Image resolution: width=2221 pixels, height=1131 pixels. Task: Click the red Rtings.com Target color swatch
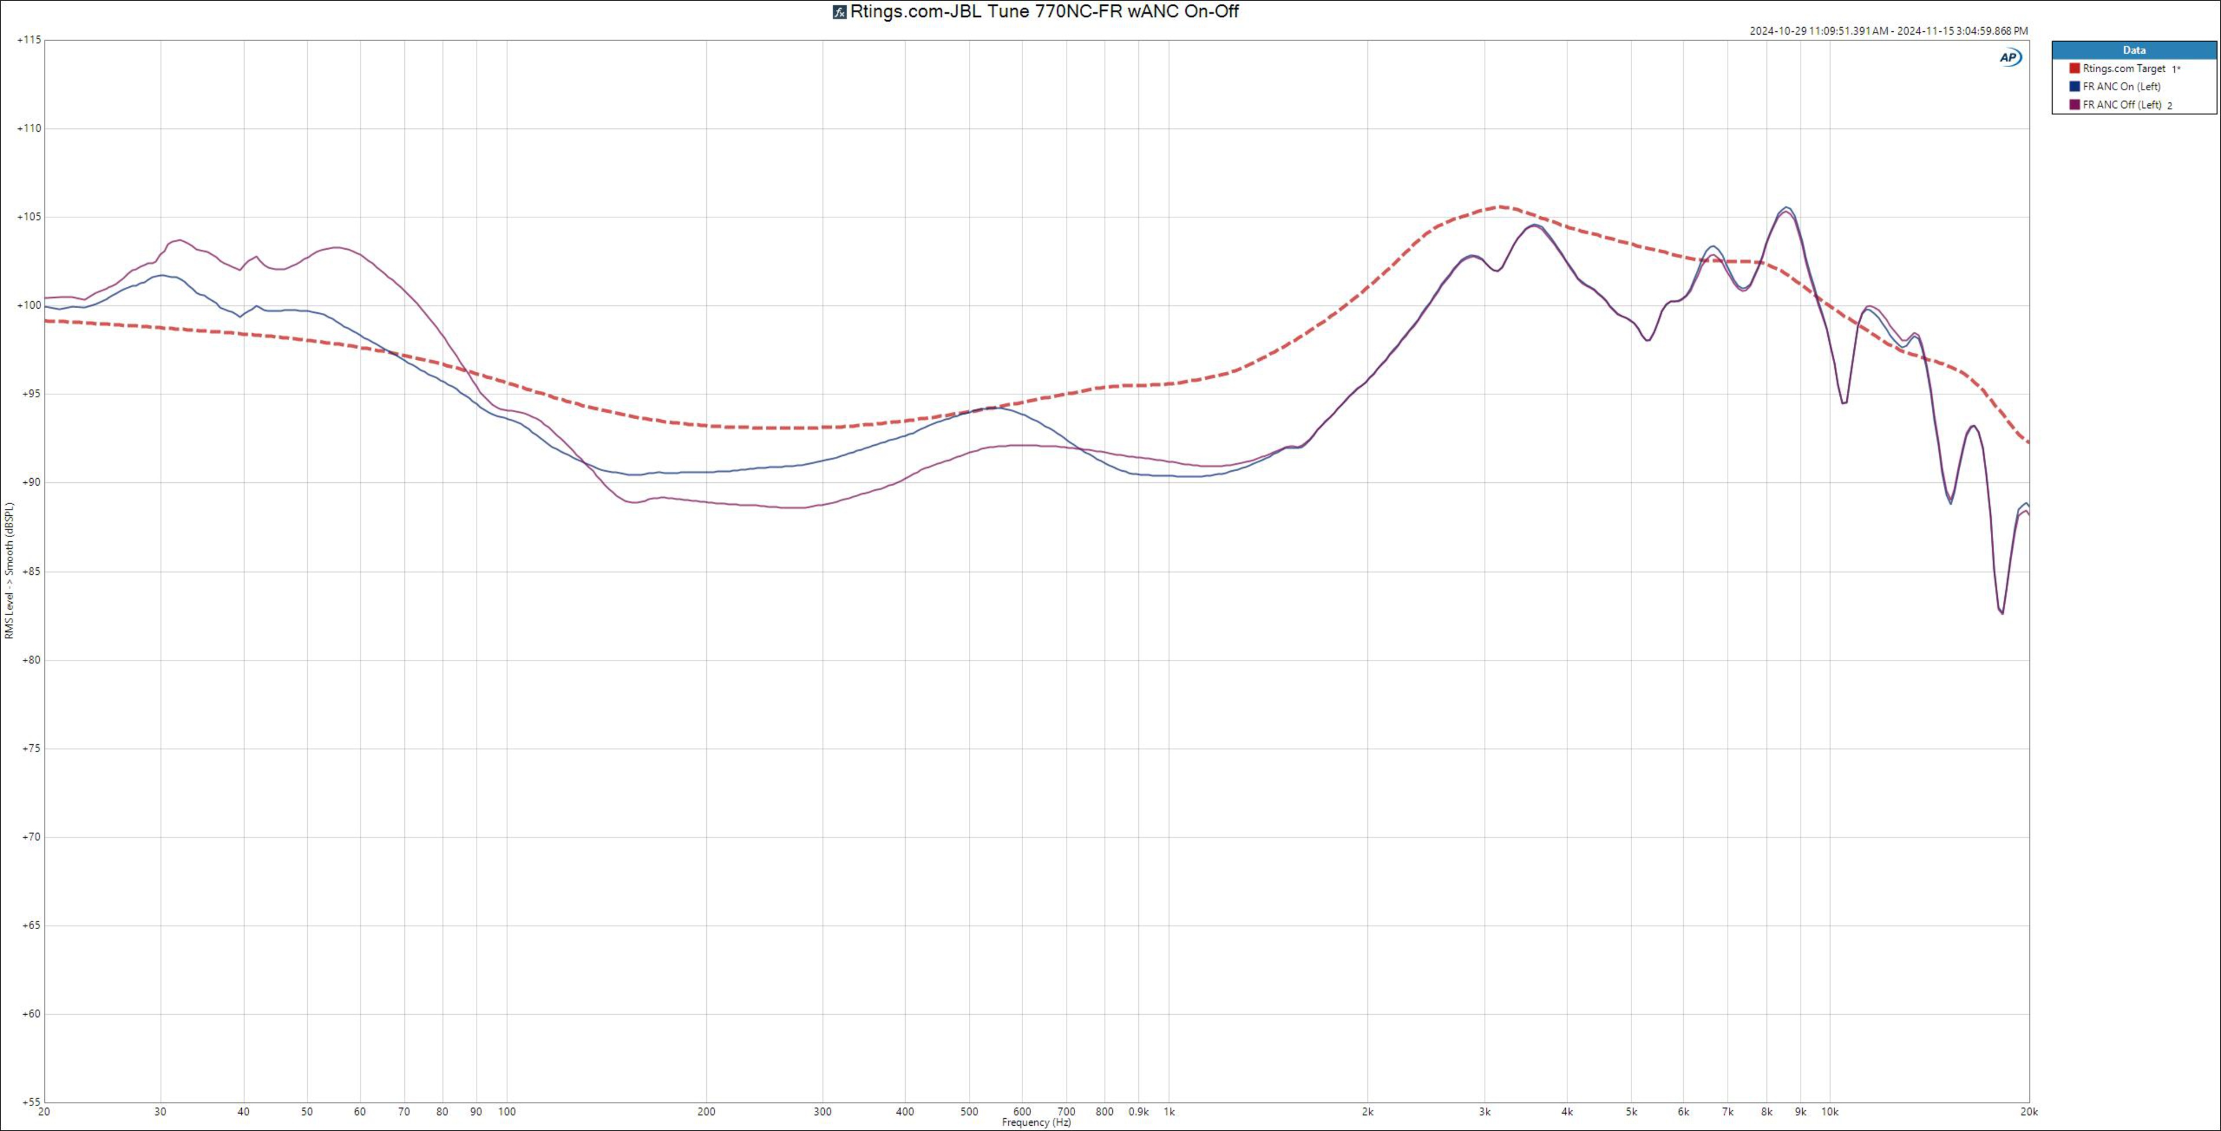pos(2075,68)
